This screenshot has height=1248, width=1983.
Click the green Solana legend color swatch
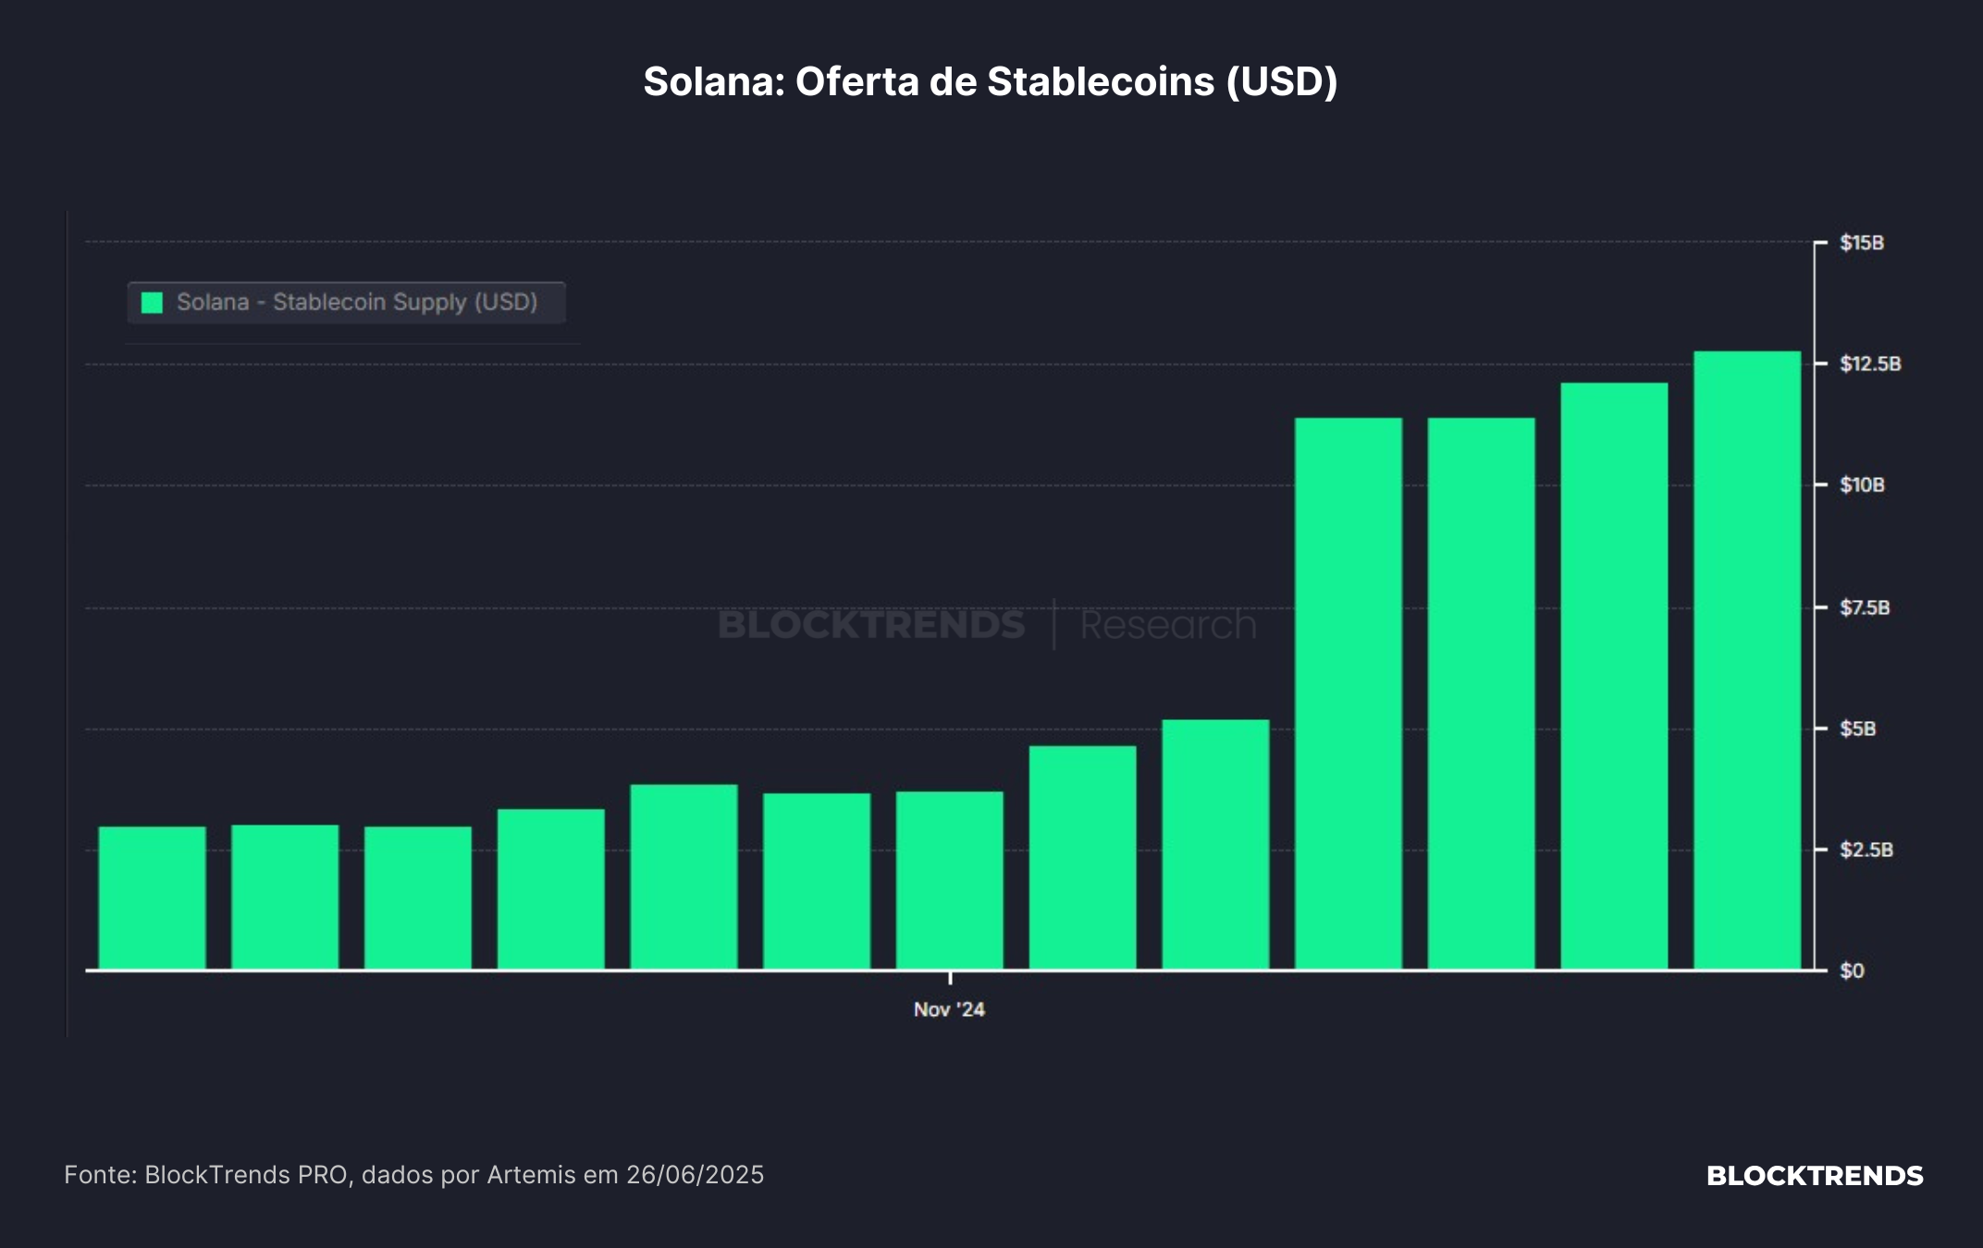click(152, 302)
